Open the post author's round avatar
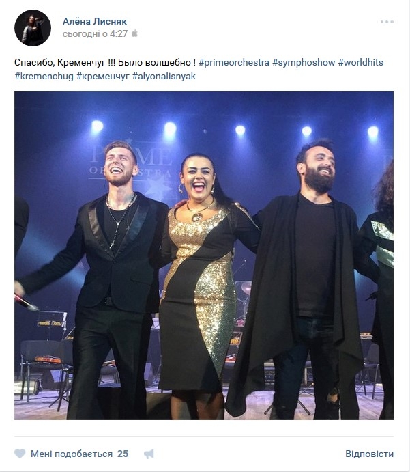Image resolution: width=410 pixels, height=472 pixels. tap(33, 28)
